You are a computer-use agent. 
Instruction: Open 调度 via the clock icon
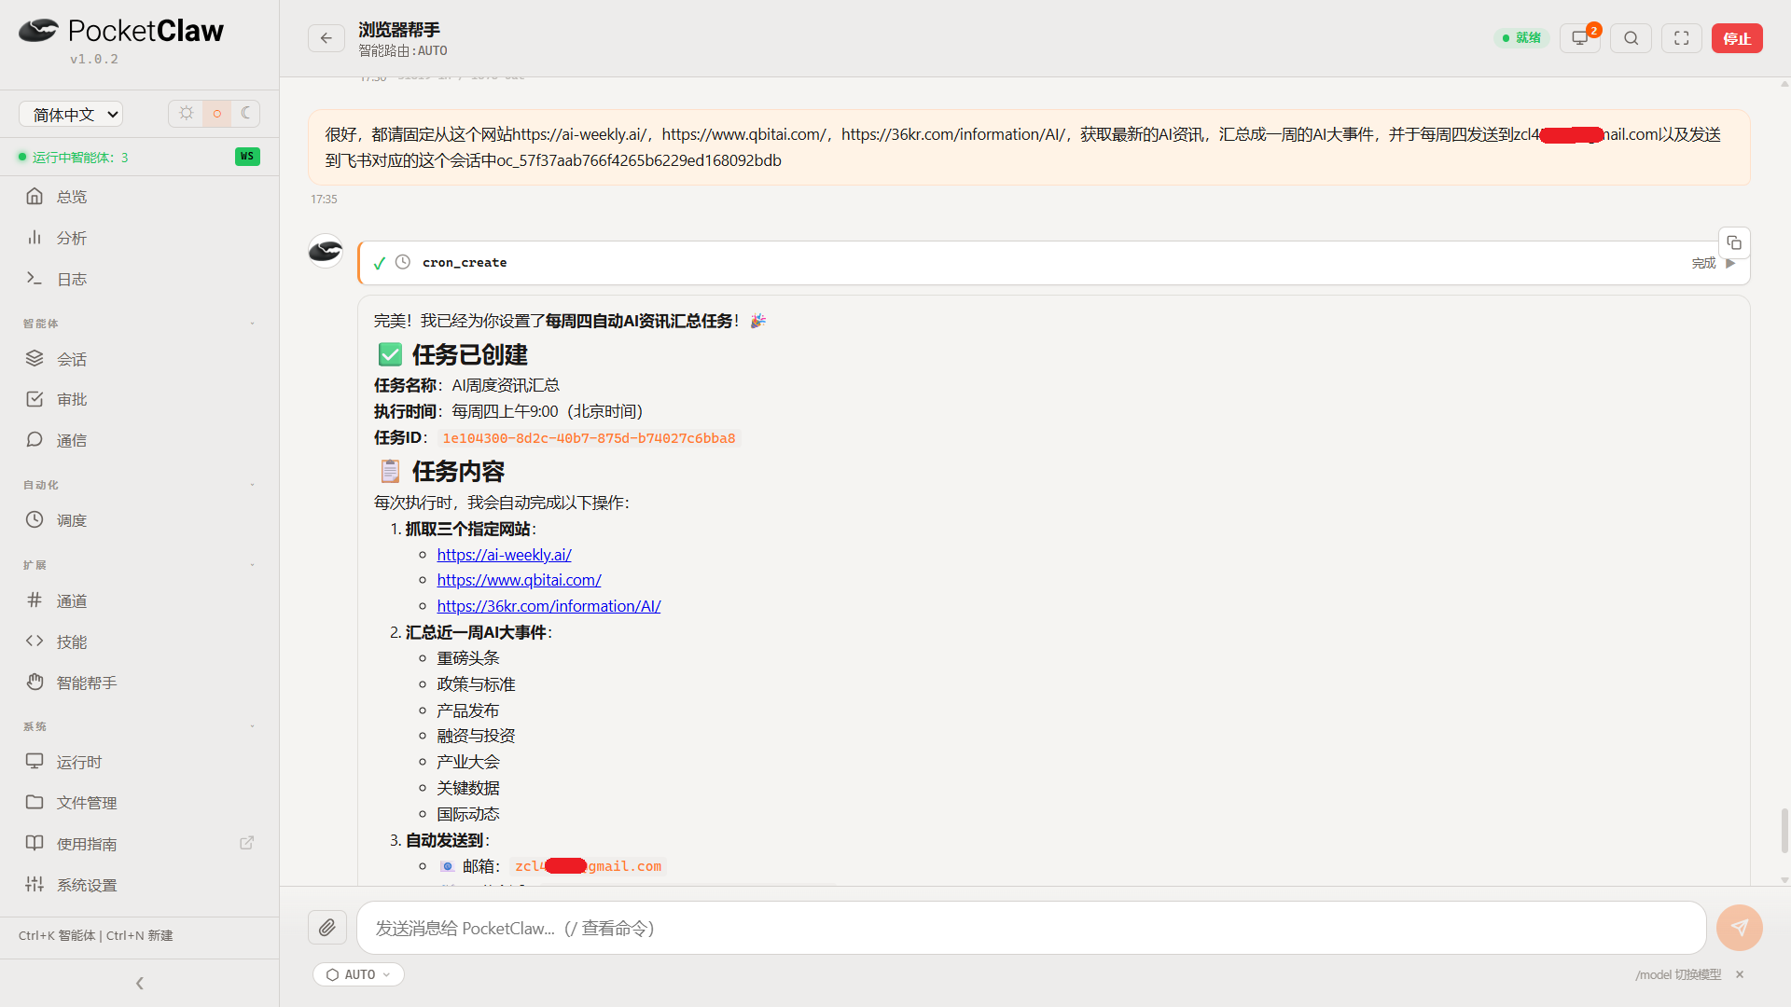(x=35, y=519)
